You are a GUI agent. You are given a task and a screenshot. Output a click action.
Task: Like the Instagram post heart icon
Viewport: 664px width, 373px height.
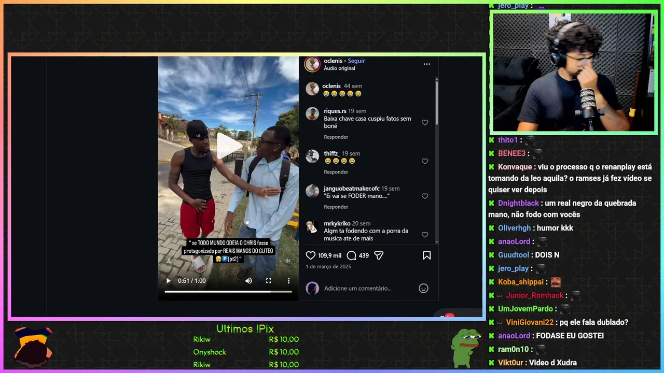coord(311,255)
